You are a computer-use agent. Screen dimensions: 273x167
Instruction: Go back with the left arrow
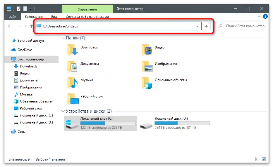pyautogui.click(x=10, y=26)
